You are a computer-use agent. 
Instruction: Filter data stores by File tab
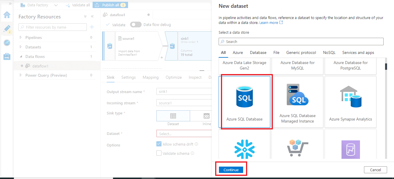pyautogui.click(x=276, y=52)
